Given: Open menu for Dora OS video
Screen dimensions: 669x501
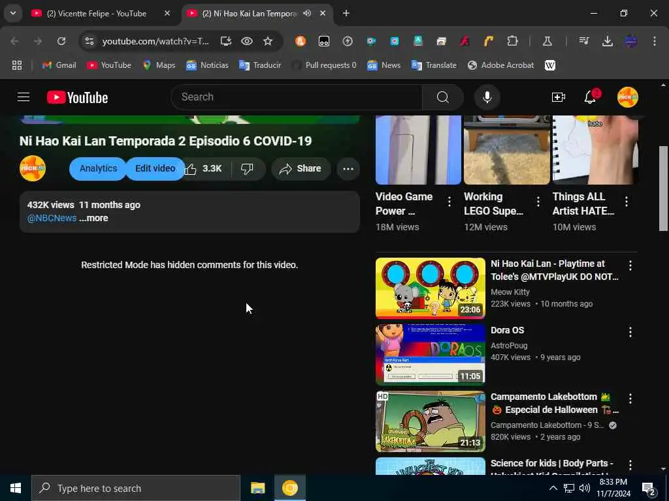Looking at the screenshot, I should point(630,332).
